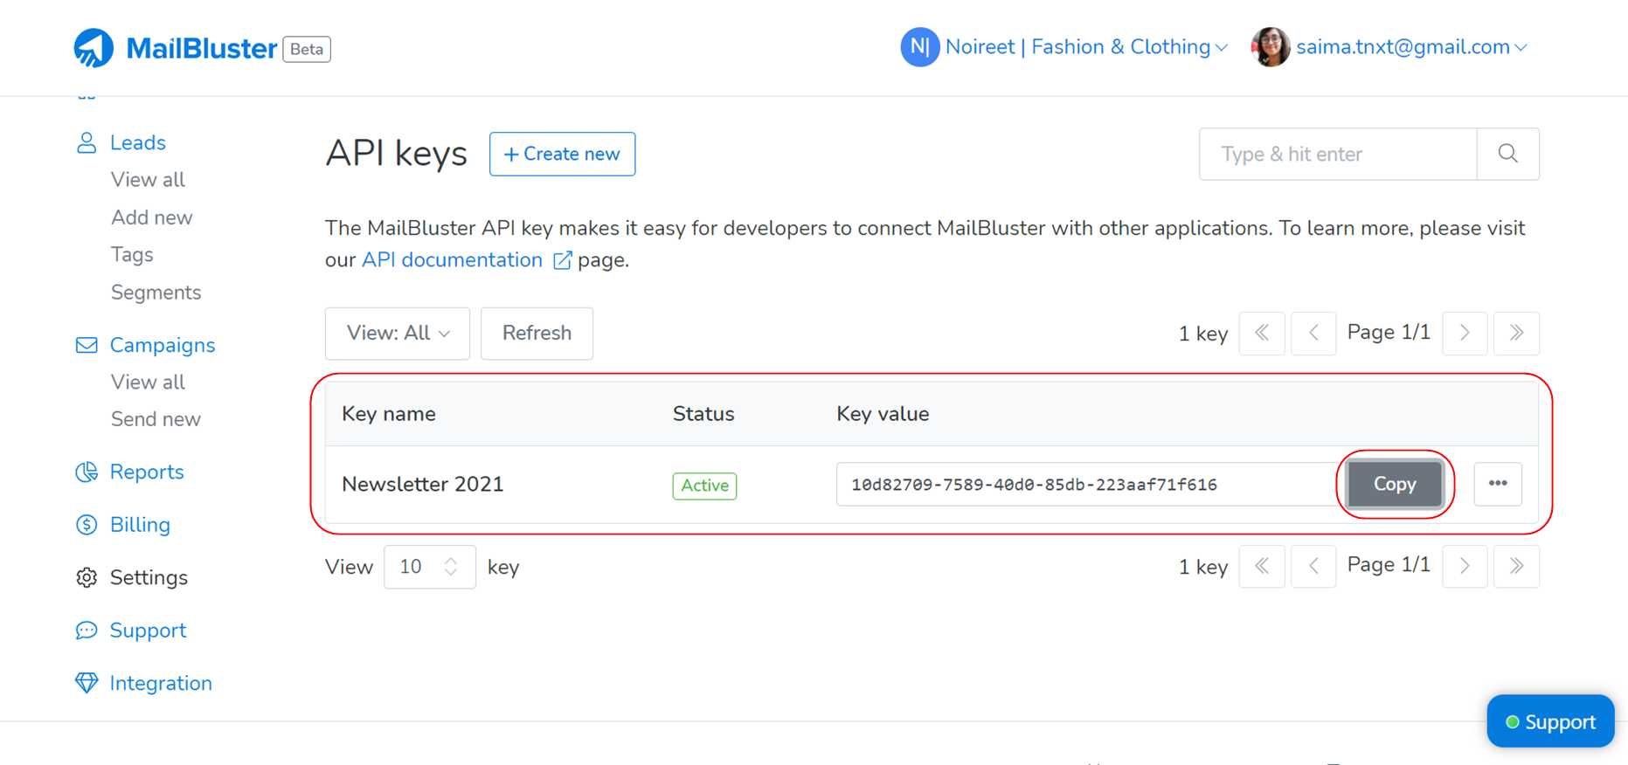Screen dimensions: 1628x765
Task: Click the Reports pie chart icon
Action: click(87, 472)
